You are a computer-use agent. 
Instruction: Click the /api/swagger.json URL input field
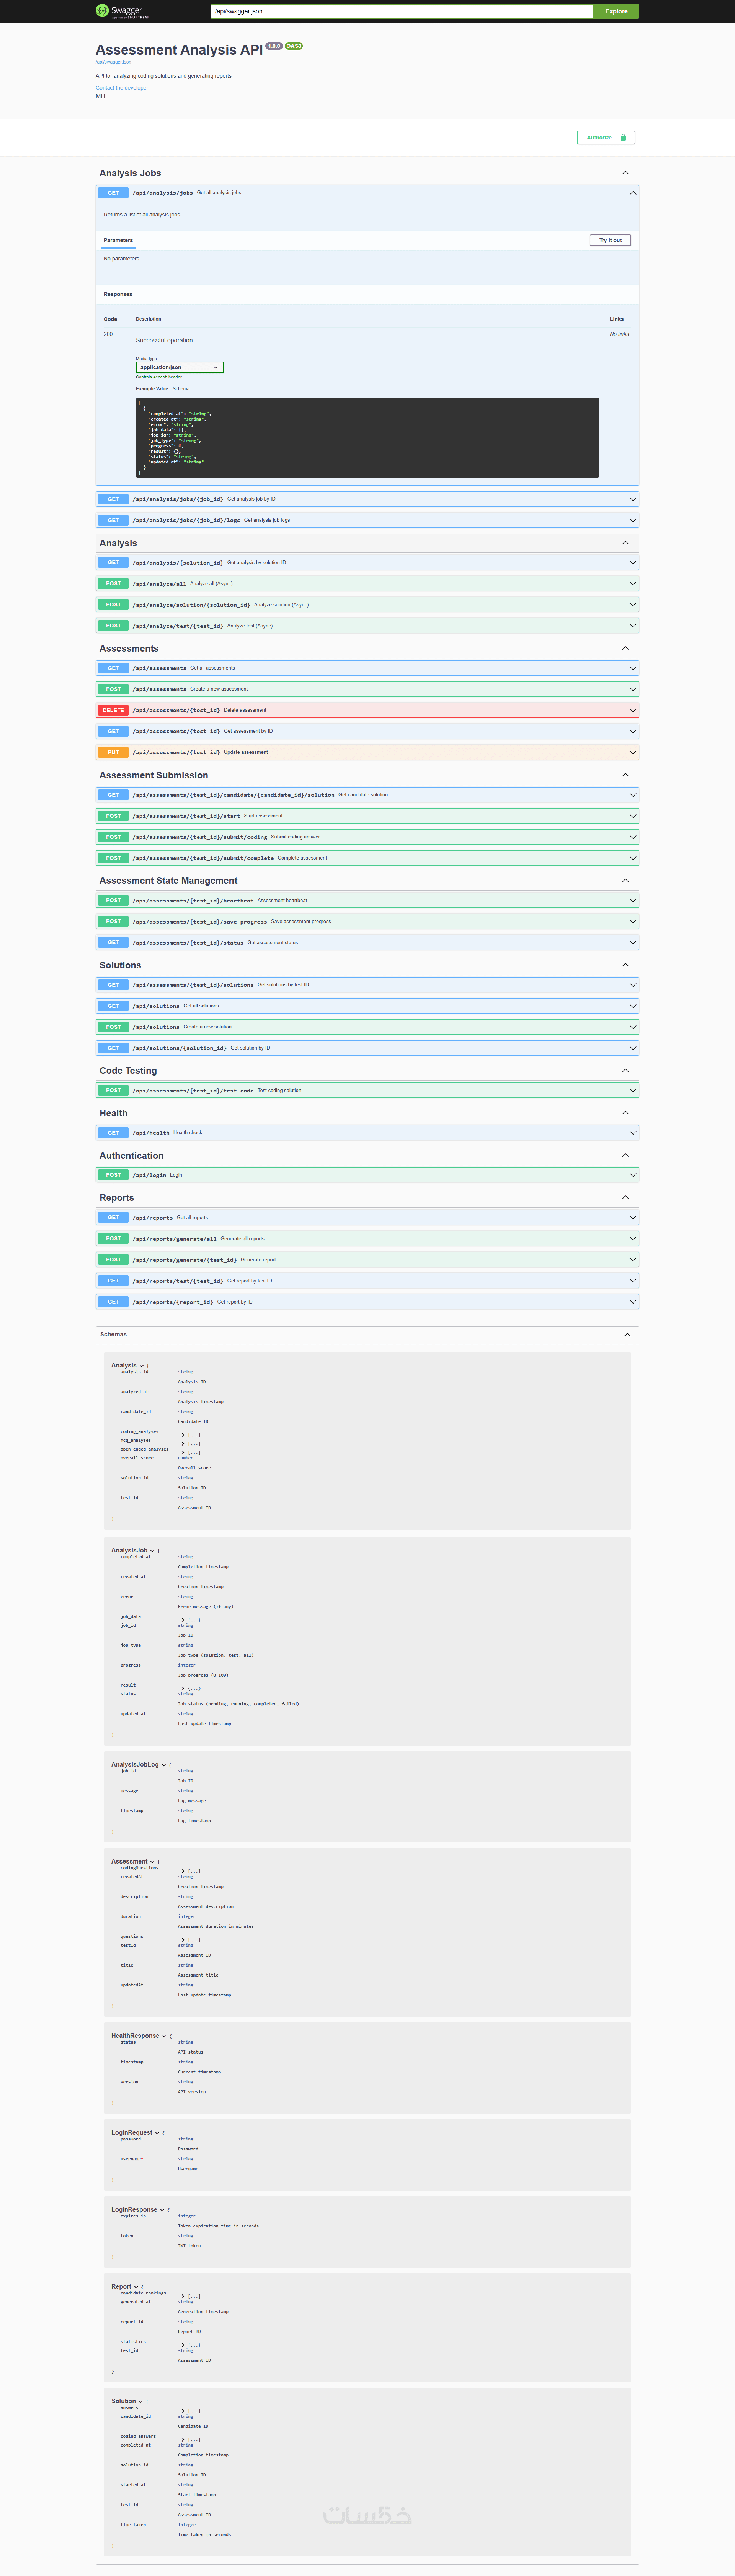(x=400, y=11)
